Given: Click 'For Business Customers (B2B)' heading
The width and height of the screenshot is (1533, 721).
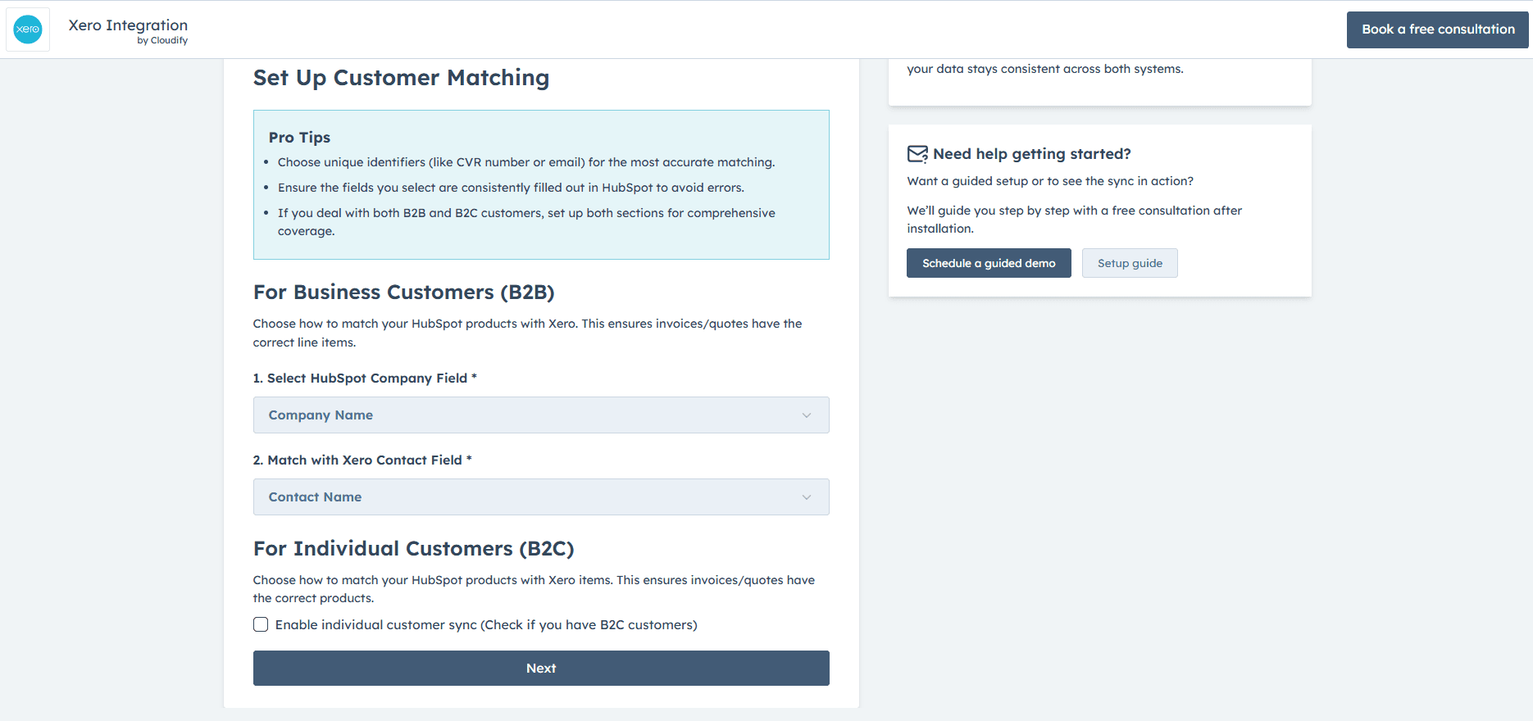Looking at the screenshot, I should pyautogui.click(x=404, y=292).
